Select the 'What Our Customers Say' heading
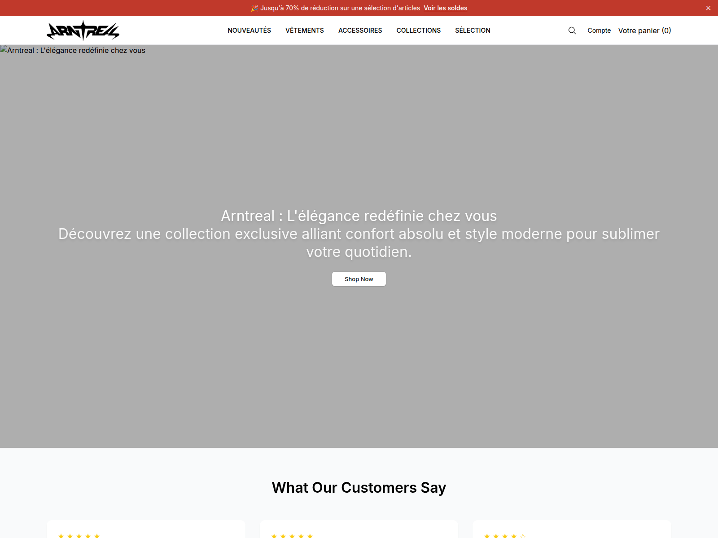The image size is (718, 538). (359, 487)
